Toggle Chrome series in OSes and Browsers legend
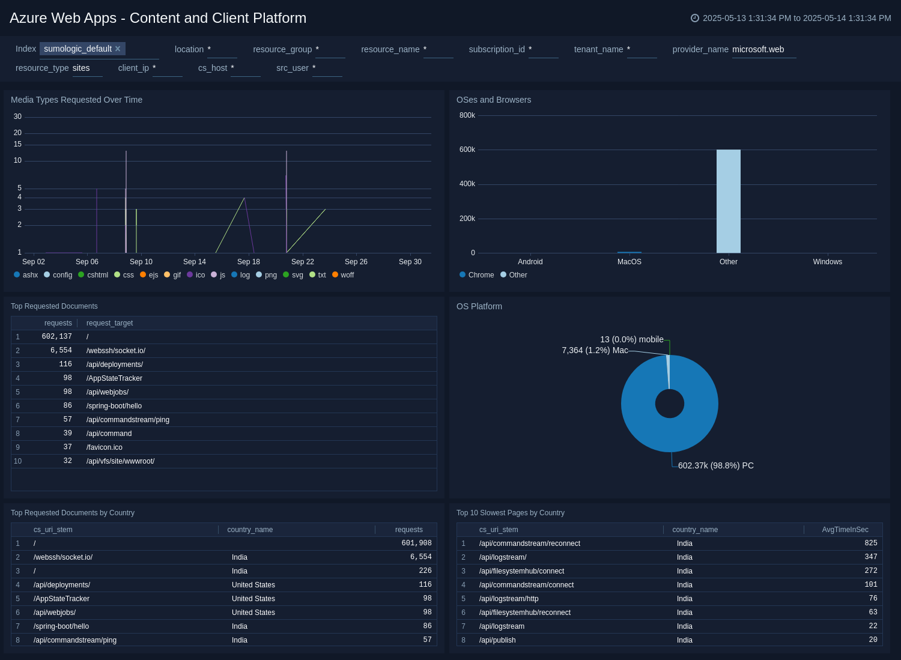This screenshot has height=660, width=901. (477, 275)
